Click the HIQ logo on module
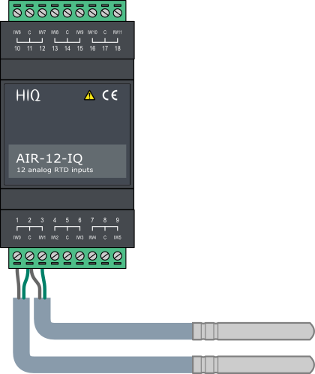 (28, 95)
